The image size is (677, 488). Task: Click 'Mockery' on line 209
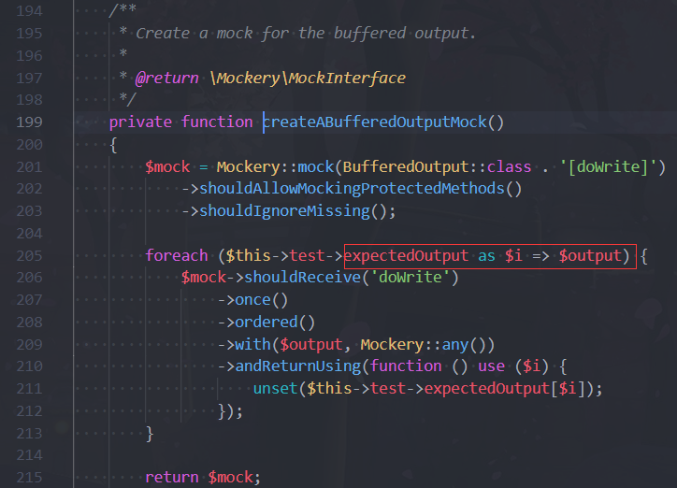392,345
